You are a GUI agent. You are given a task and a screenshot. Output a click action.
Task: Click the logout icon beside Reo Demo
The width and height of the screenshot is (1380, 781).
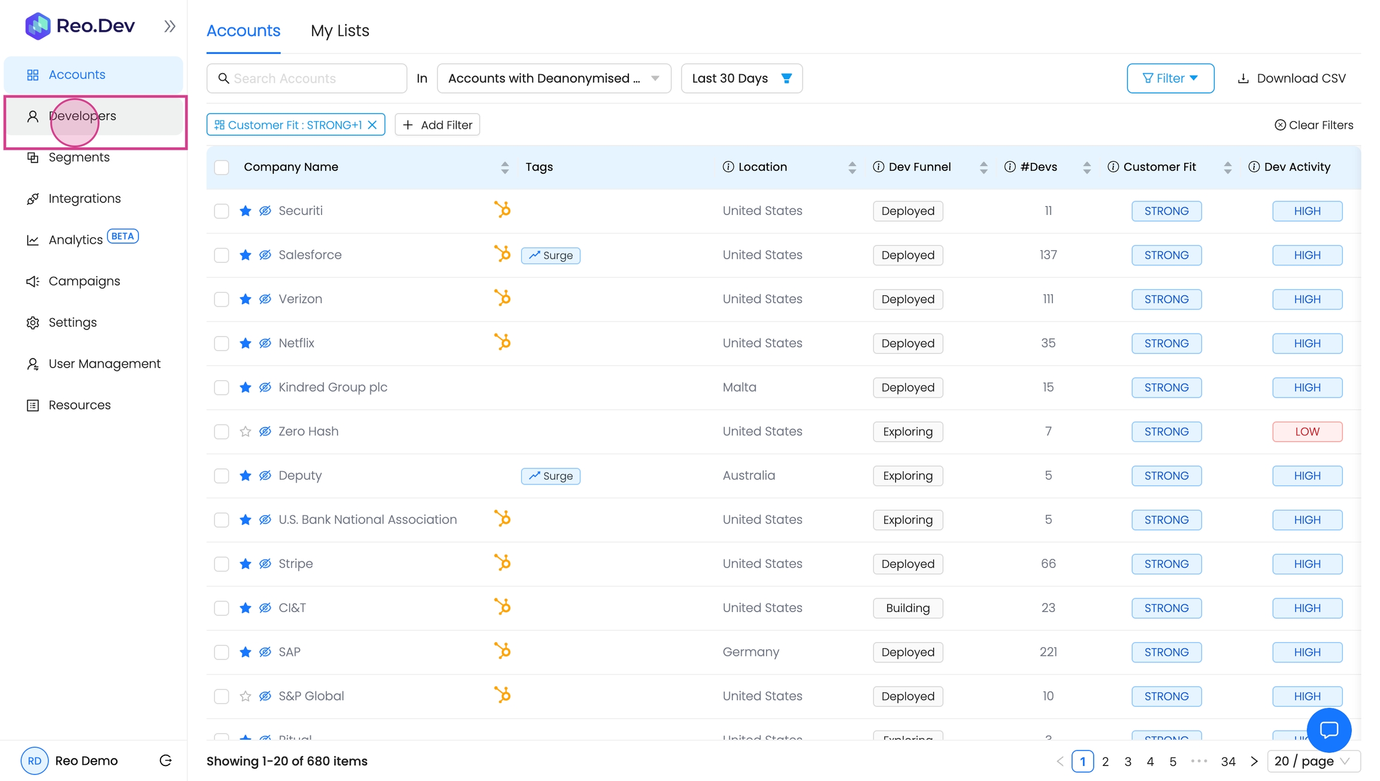tap(166, 761)
